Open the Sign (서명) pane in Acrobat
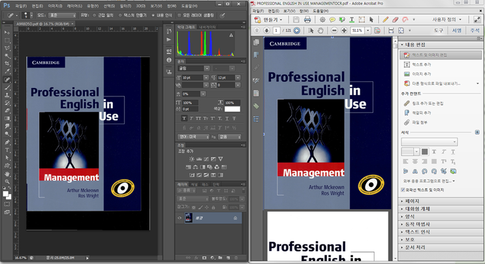This screenshot has width=485, height=264. click(x=456, y=30)
